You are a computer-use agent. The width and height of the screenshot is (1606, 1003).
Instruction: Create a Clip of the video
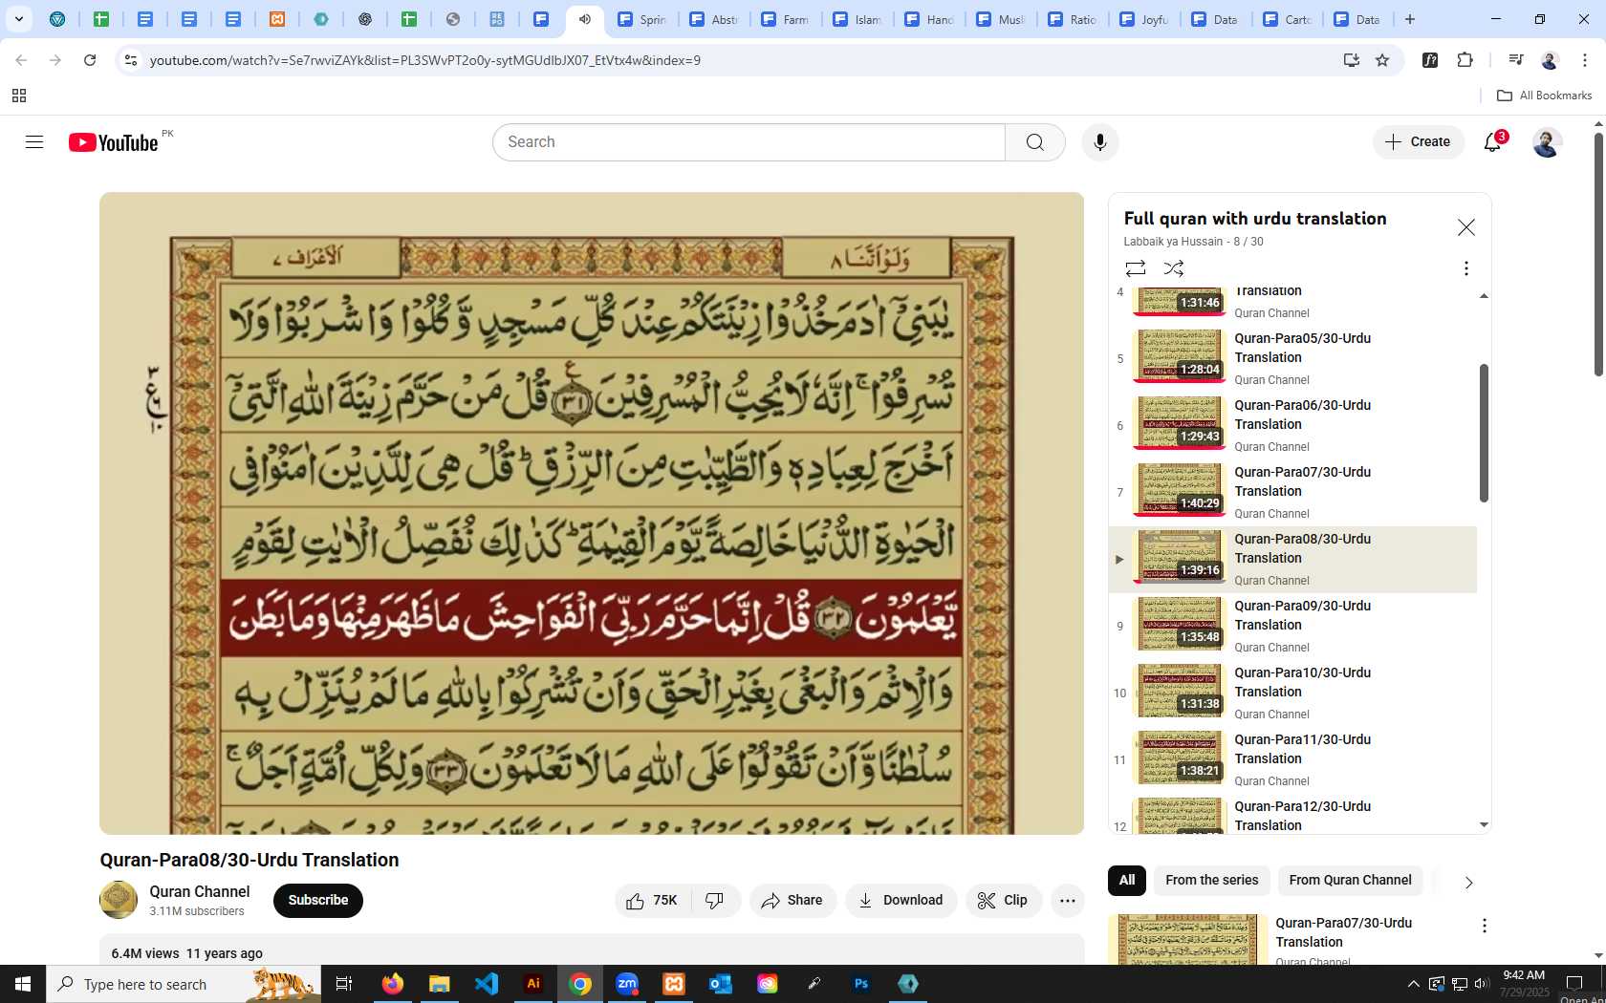click(x=1003, y=901)
